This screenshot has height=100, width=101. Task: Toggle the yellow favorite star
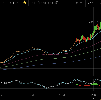25,3
